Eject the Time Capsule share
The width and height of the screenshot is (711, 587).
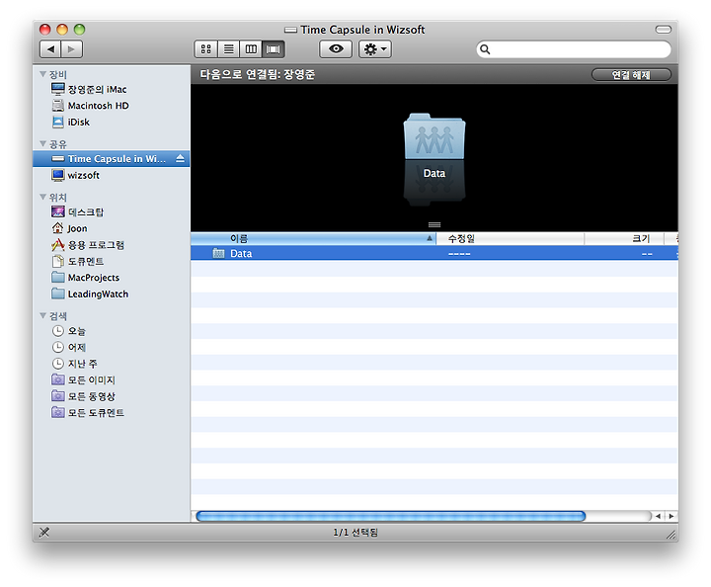pos(180,158)
